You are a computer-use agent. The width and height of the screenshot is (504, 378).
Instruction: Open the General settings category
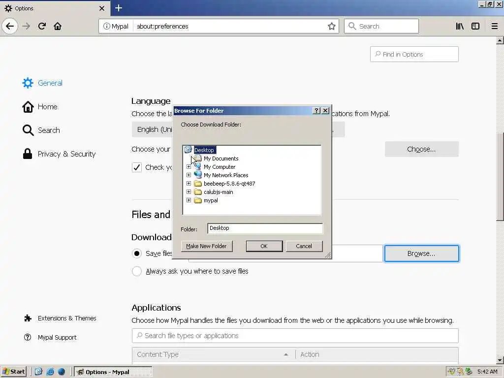[x=42, y=83]
